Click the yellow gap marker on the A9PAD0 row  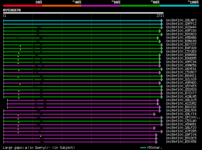coord(20,84)
